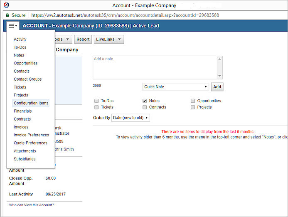Select Configuration Items from the menu

[x=31, y=103]
